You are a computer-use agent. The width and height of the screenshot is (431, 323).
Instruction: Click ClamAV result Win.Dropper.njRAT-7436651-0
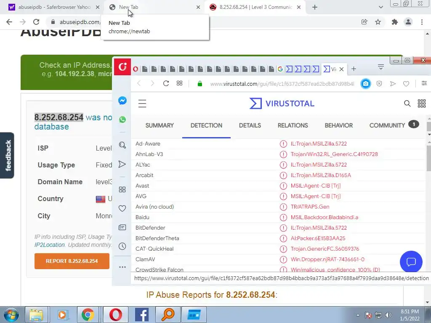327,259
